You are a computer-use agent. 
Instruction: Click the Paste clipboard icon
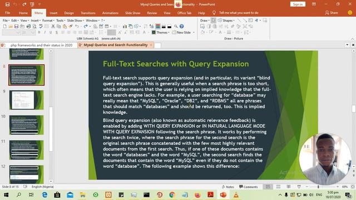65,26
